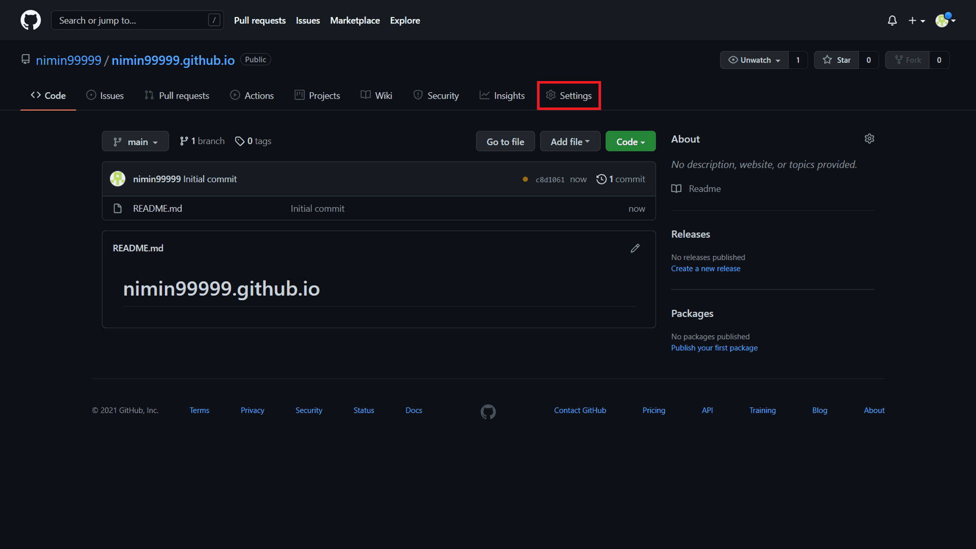The image size is (976, 549).
Task: Focus the Search or jump to field
Action: [137, 20]
